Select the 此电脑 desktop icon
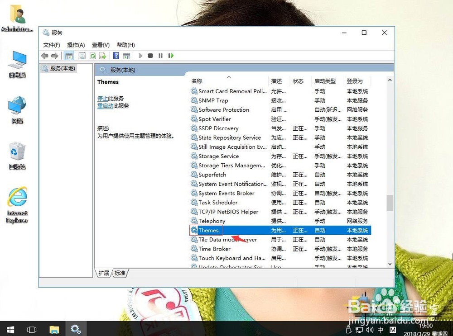The height and width of the screenshot is (336, 453). [17, 64]
